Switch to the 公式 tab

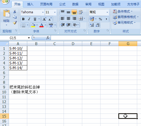[62, 4]
